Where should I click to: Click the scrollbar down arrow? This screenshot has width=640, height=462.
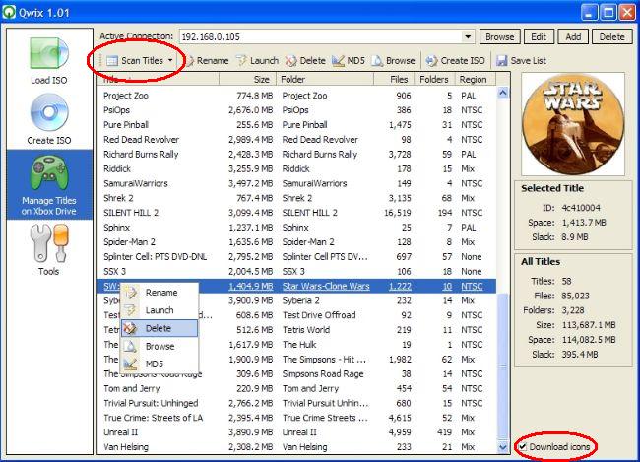503,447
